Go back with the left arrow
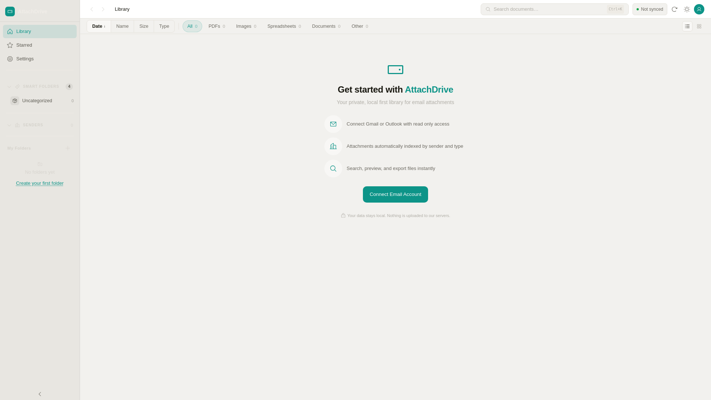711x400 pixels. coord(91,9)
